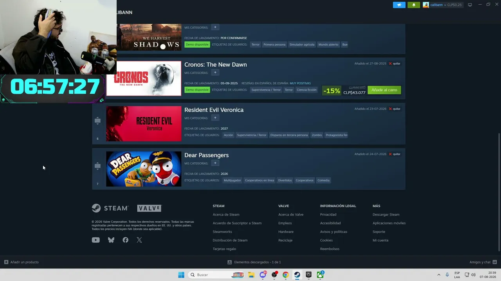Open OBS Studio from the taskbar
This screenshot has height=281, width=501.
[x=274, y=275]
